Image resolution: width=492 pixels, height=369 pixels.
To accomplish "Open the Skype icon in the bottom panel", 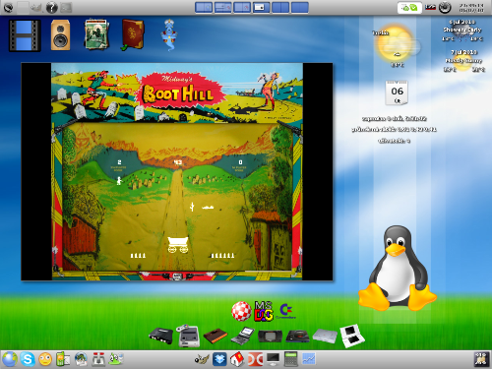I will click(28, 359).
